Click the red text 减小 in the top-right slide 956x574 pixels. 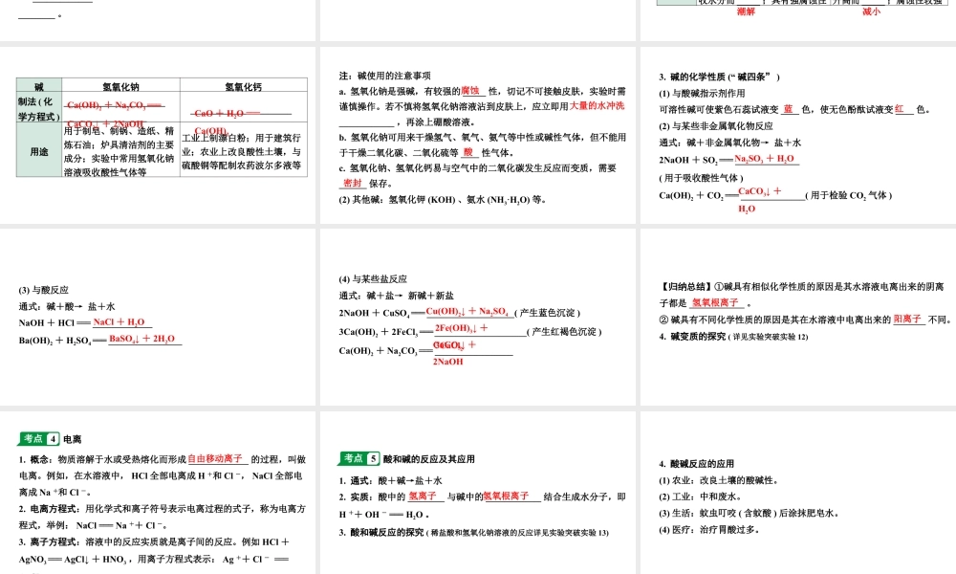[x=871, y=12]
